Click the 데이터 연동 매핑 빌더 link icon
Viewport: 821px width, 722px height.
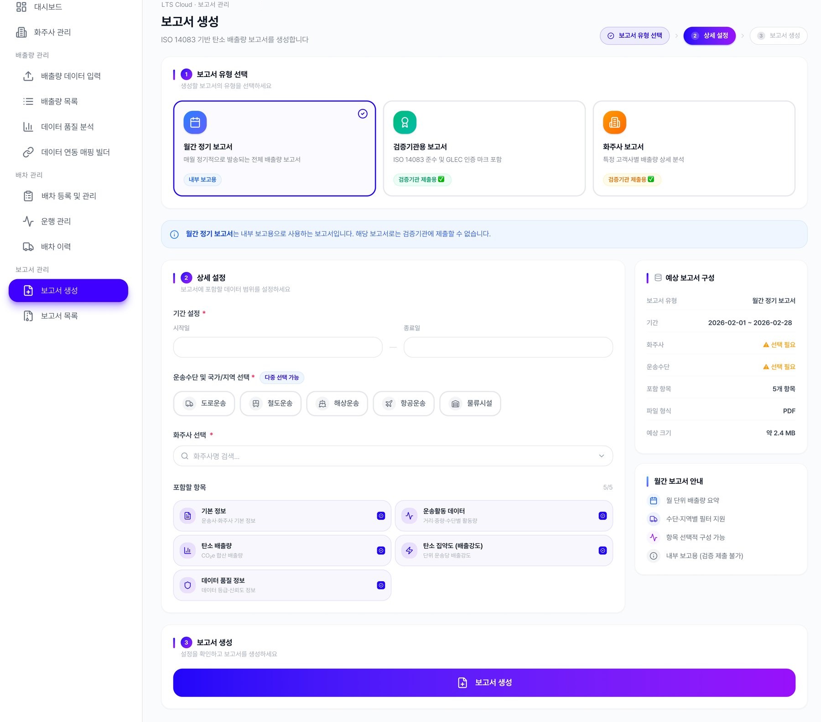28,152
